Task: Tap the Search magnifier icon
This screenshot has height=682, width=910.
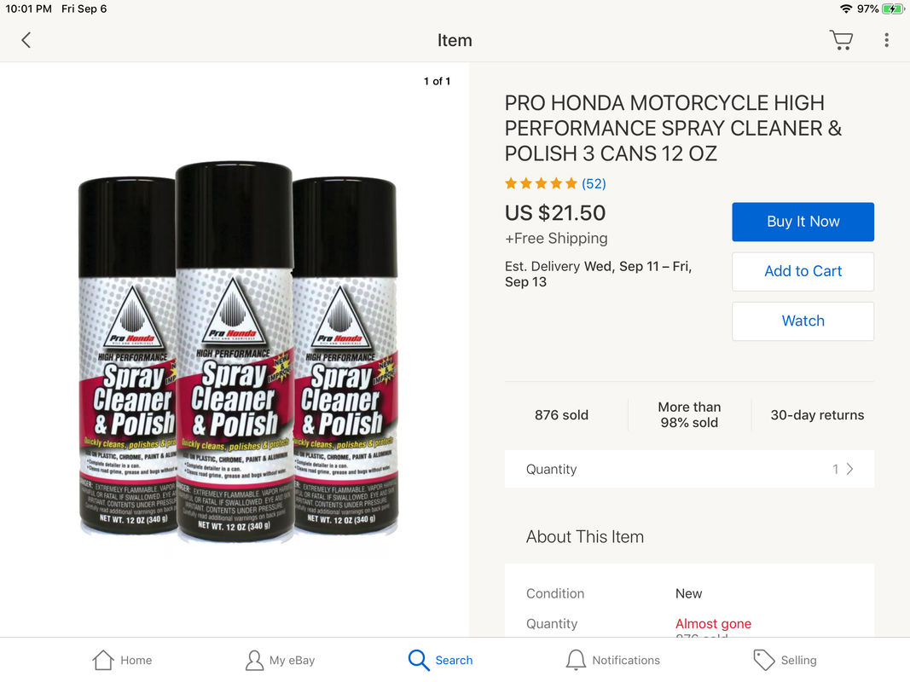Action: 419,660
